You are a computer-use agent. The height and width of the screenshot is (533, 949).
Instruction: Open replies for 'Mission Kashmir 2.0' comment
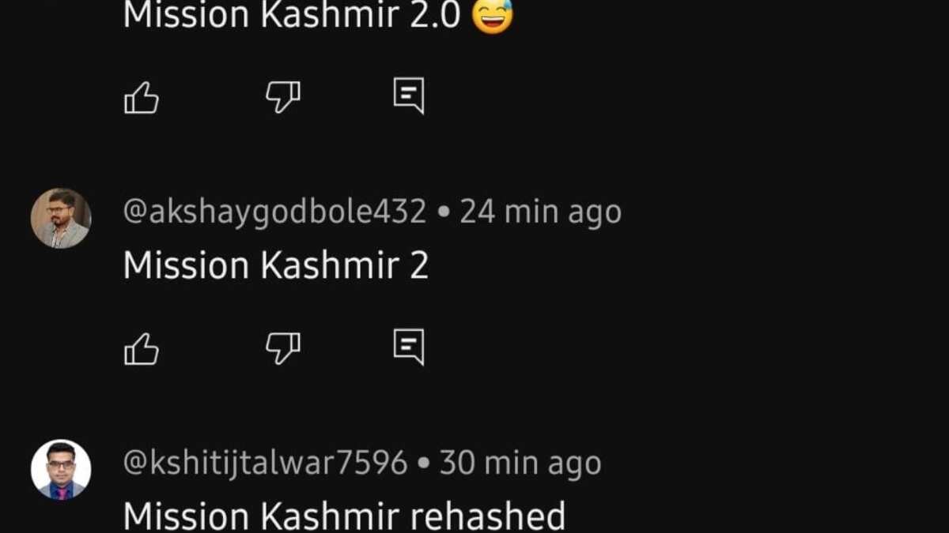click(409, 96)
